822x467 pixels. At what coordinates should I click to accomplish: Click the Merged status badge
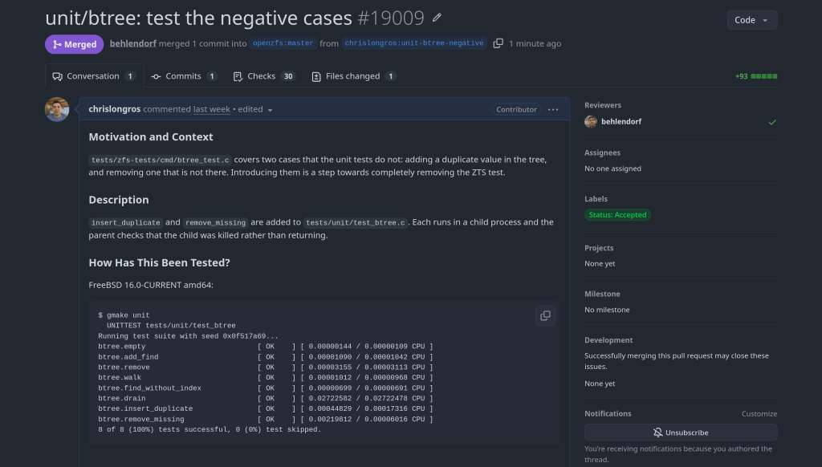[75, 44]
